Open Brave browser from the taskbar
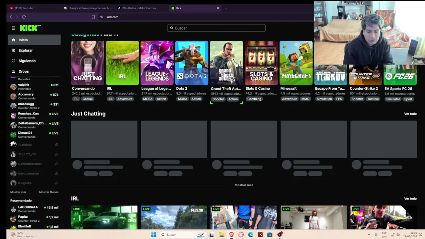 pos(231,235)
